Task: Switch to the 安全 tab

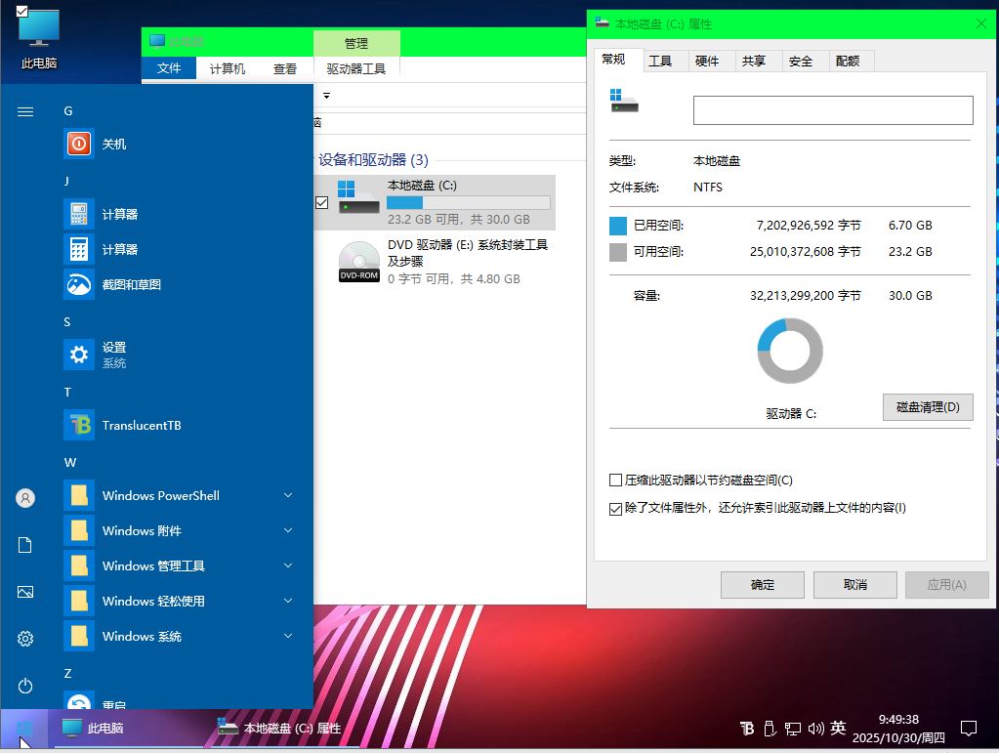Action: (800, 61)
